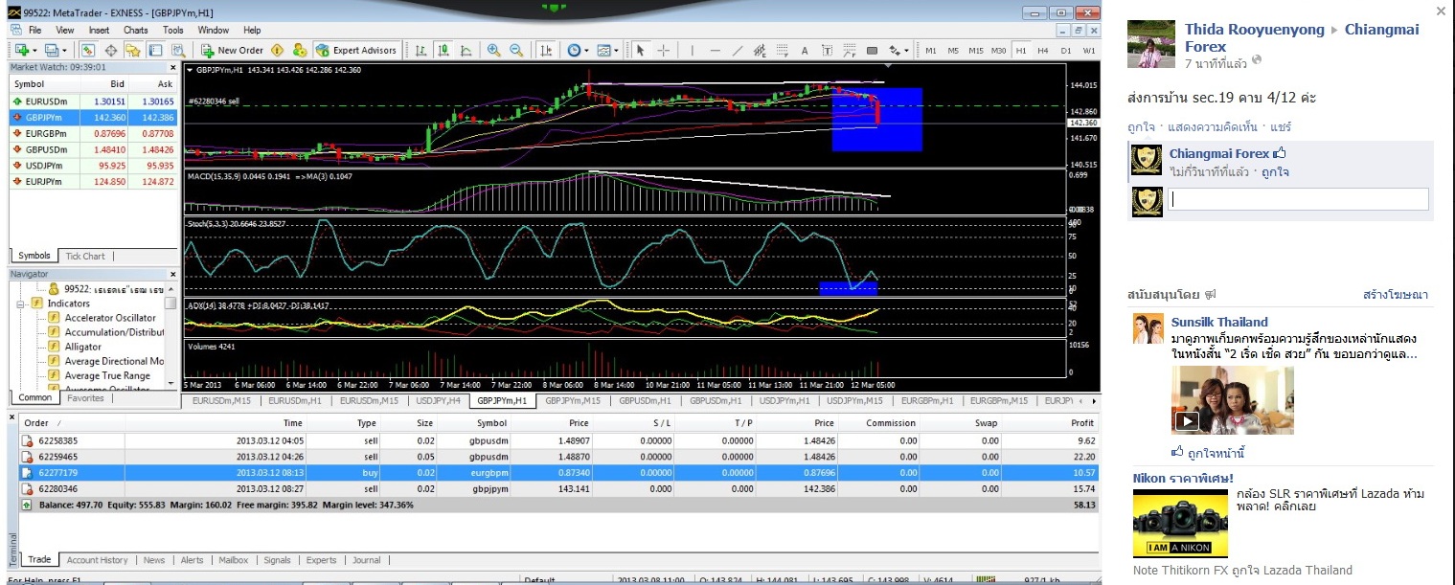Select the arrow Cursor tool
The image size is (1455, 585).
[x=641, y=50]
